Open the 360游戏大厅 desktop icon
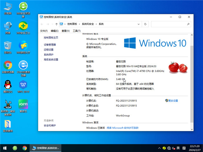 (x=23, y=47)
